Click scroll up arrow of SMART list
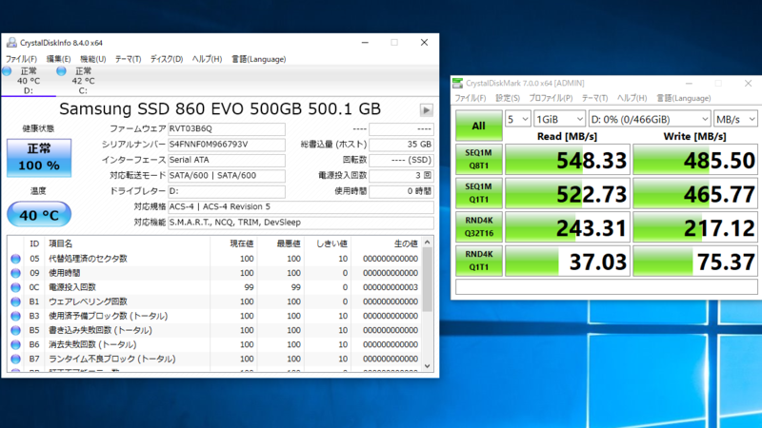The width and height of the screenshot is (762, 428). pyautogui.click(x=427, y=243)
